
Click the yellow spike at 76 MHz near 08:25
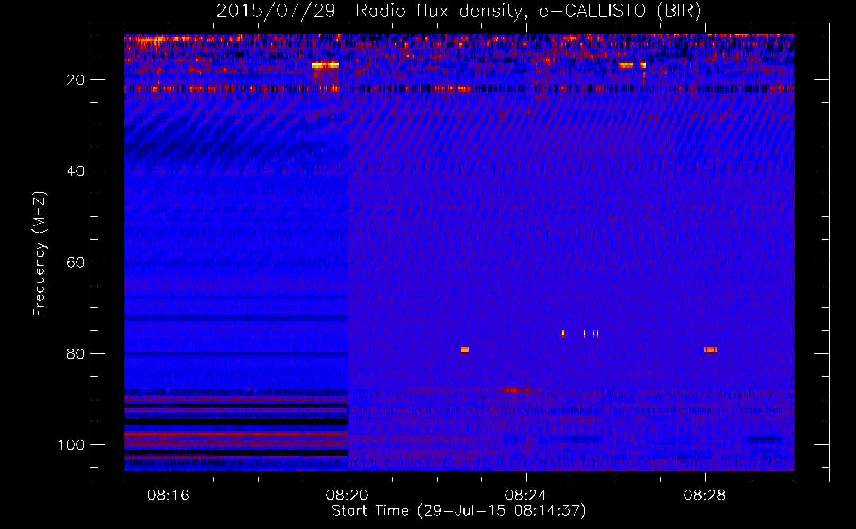(563, 333)
